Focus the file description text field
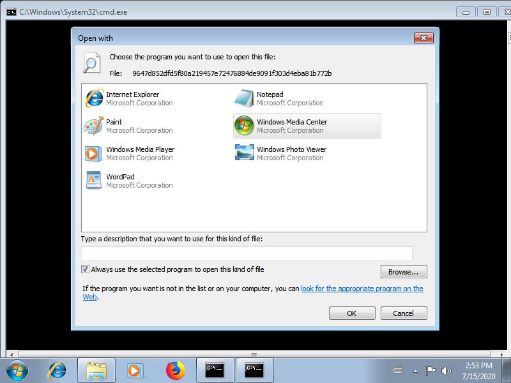This screenshot has height=383, width=511. (x=247, y=253)
